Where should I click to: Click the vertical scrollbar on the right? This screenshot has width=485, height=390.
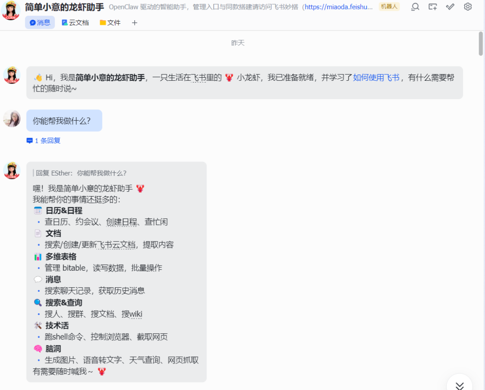pyautogui.click(x=481, y=44)
